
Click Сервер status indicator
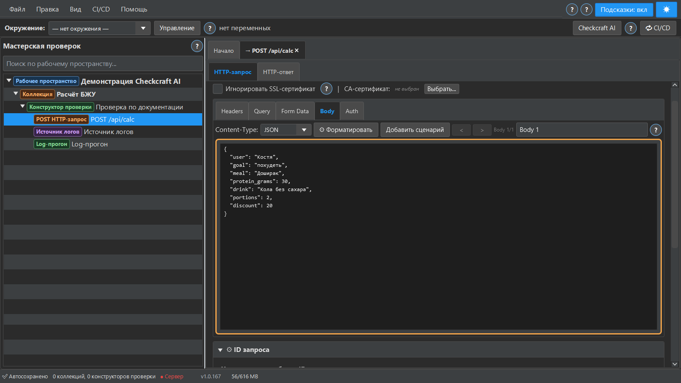click(x=172, y=377)
